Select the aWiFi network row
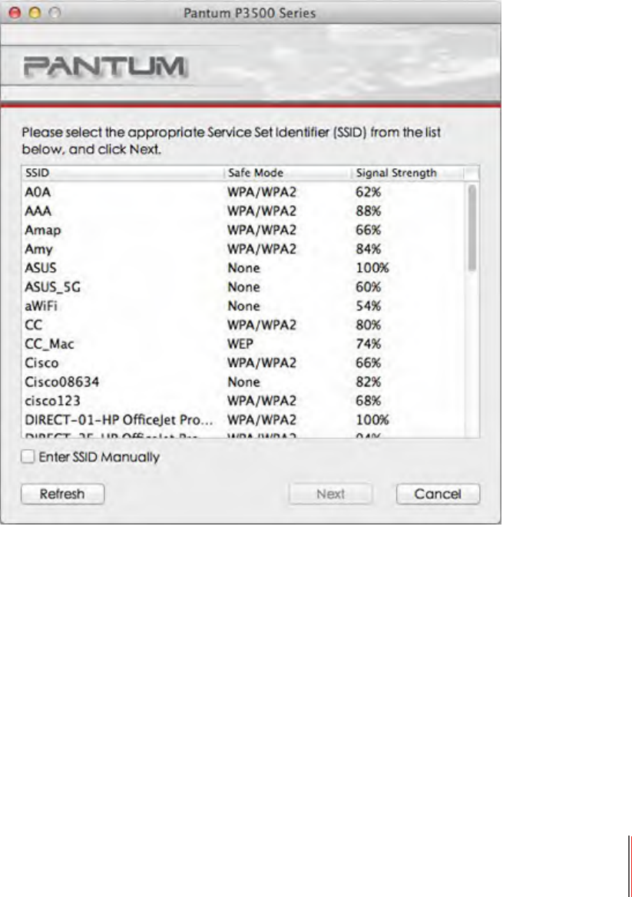Viewport: 632px width, 897px height. (x=243, y=306)
